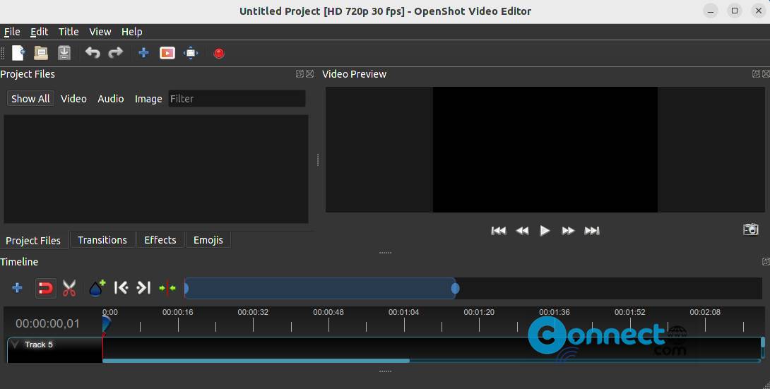
Task: Click the New Project icon
Action: click(18, 53)
